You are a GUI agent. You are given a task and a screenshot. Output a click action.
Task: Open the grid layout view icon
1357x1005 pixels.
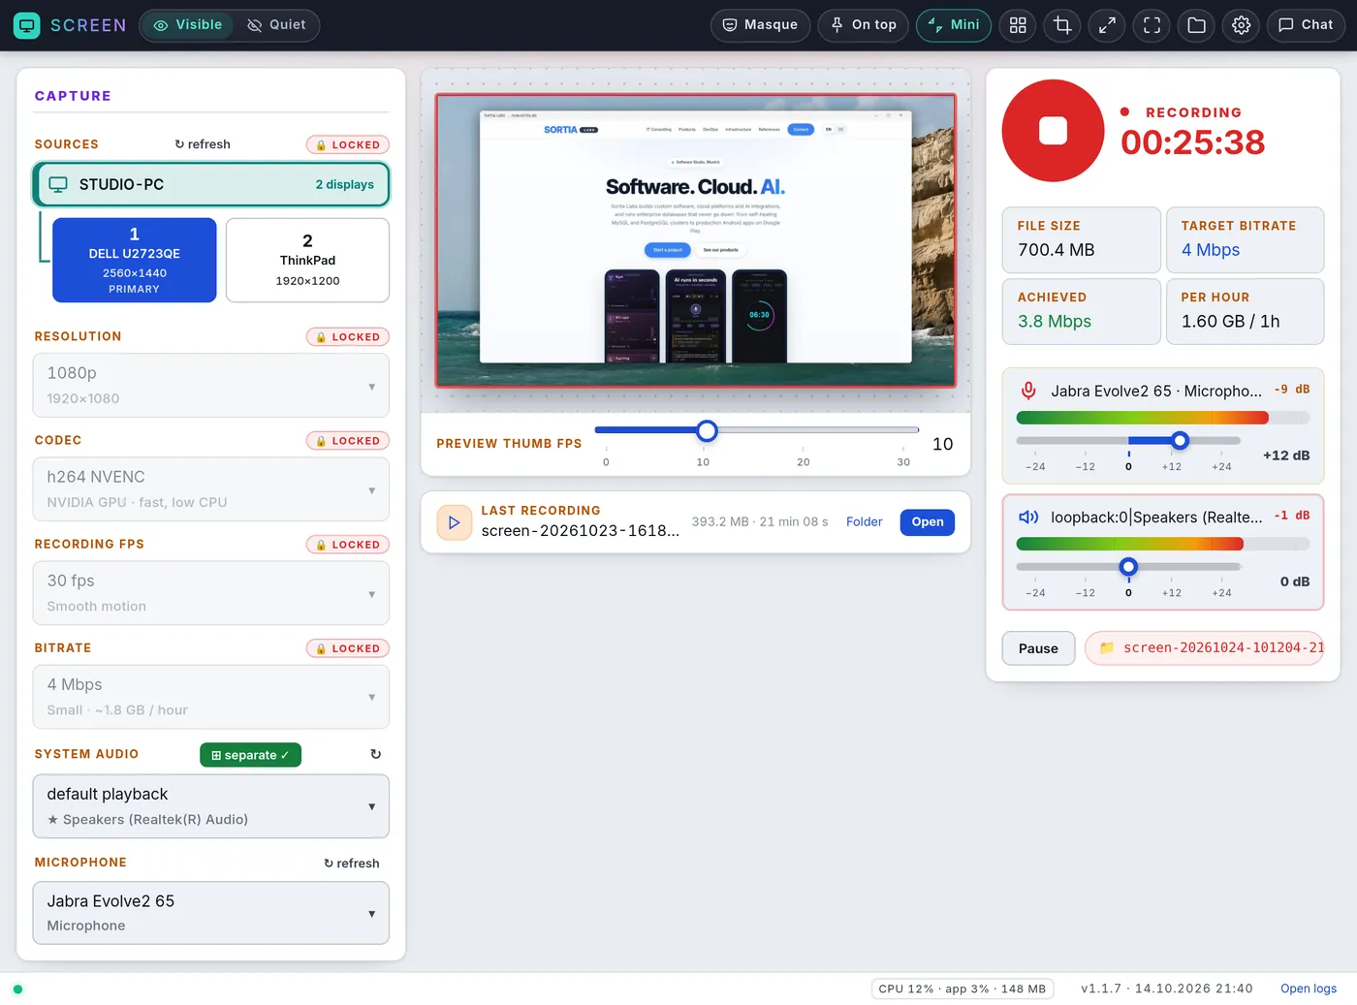click(x=1018, y=25)
